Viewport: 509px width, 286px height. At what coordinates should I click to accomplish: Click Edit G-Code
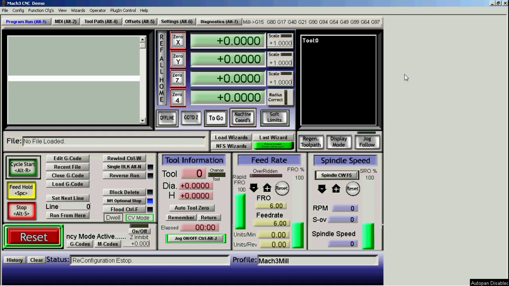[x=67, y=158]
